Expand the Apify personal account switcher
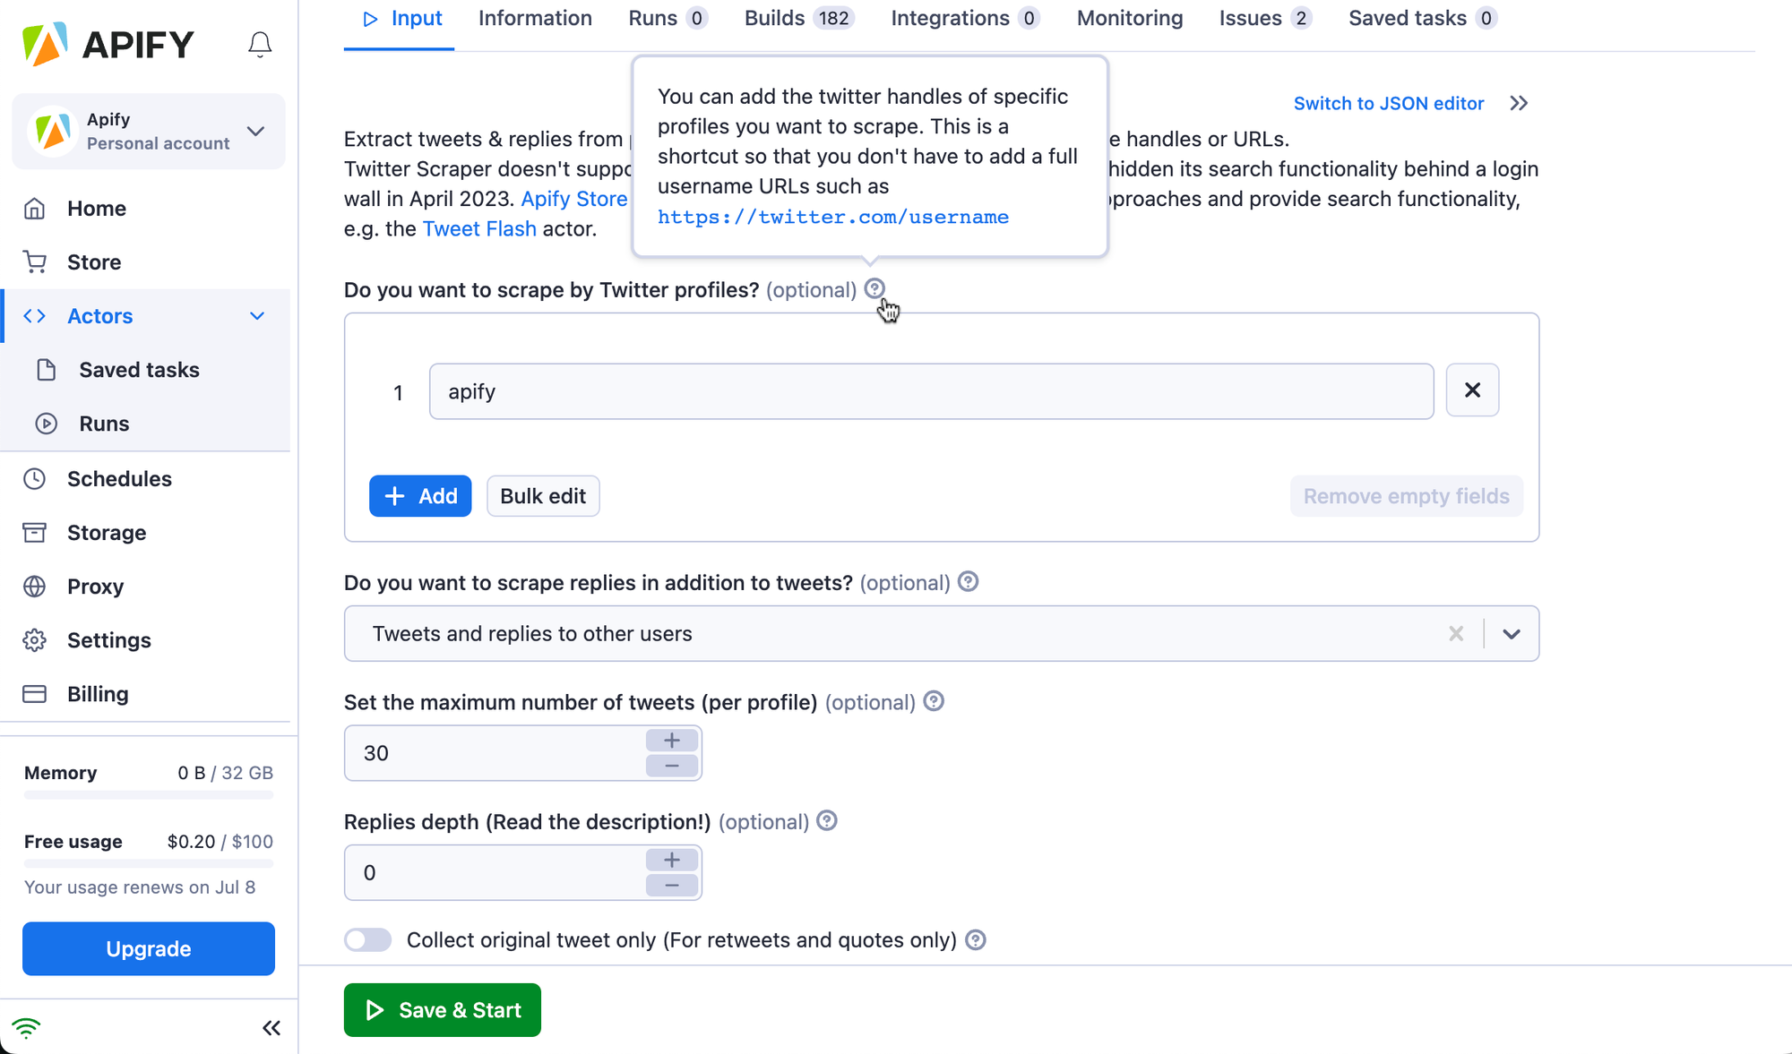Viewport: 1792px width, 1054px height. pyautogui.click(x=256, y=132)
